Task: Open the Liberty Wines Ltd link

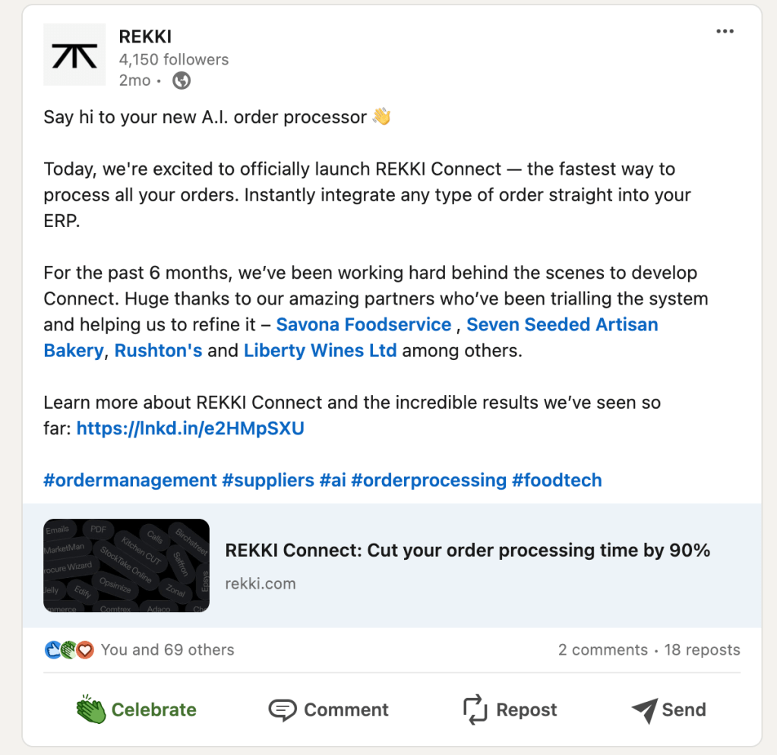Action: (x=320, y=351)
